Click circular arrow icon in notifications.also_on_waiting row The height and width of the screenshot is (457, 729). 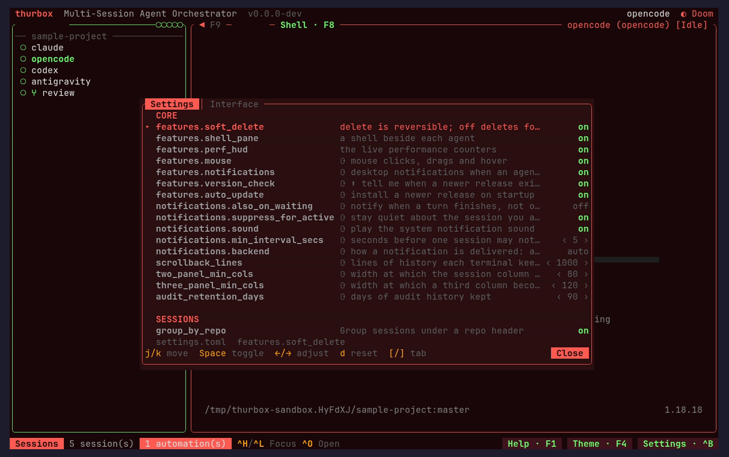click(343, 206)
